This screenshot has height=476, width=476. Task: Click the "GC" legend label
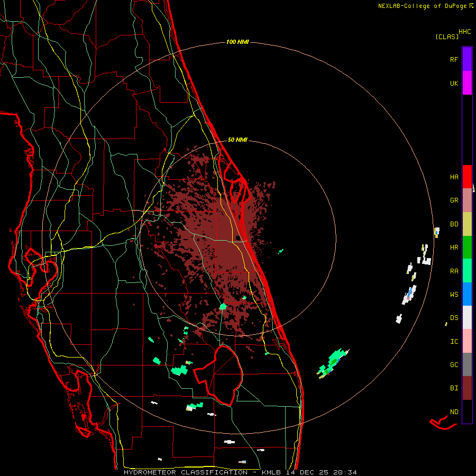click(x=454, y=365)
